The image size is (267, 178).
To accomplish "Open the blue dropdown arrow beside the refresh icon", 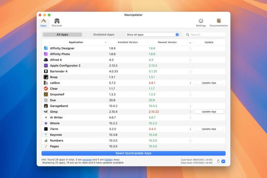I will (x=223, y=161).
